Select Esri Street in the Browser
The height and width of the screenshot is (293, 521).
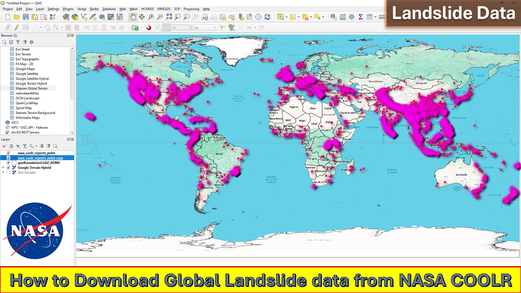(x=22, y=49)
